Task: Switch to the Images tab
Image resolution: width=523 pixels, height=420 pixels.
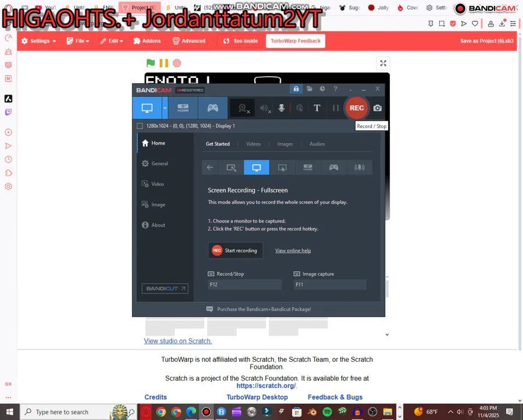Action: pos(285,144)
